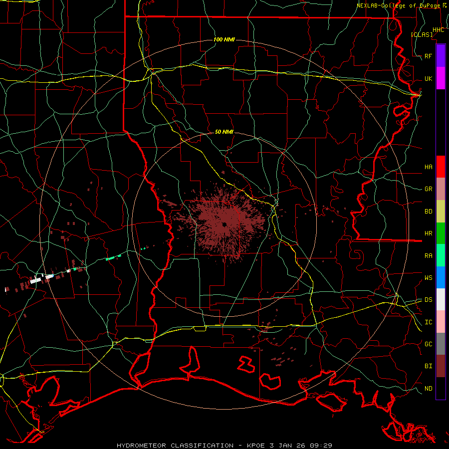449x449 pixels.
Task: Click the Hydrometeor Classification KPOE title text
Action: (x=224, y=446)
